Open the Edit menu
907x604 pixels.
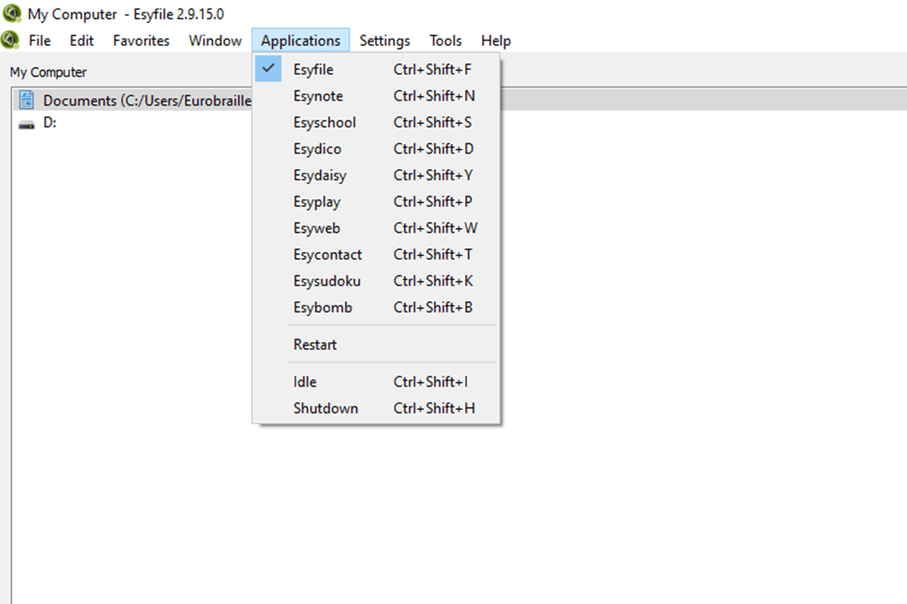click(x=81, y=40)
